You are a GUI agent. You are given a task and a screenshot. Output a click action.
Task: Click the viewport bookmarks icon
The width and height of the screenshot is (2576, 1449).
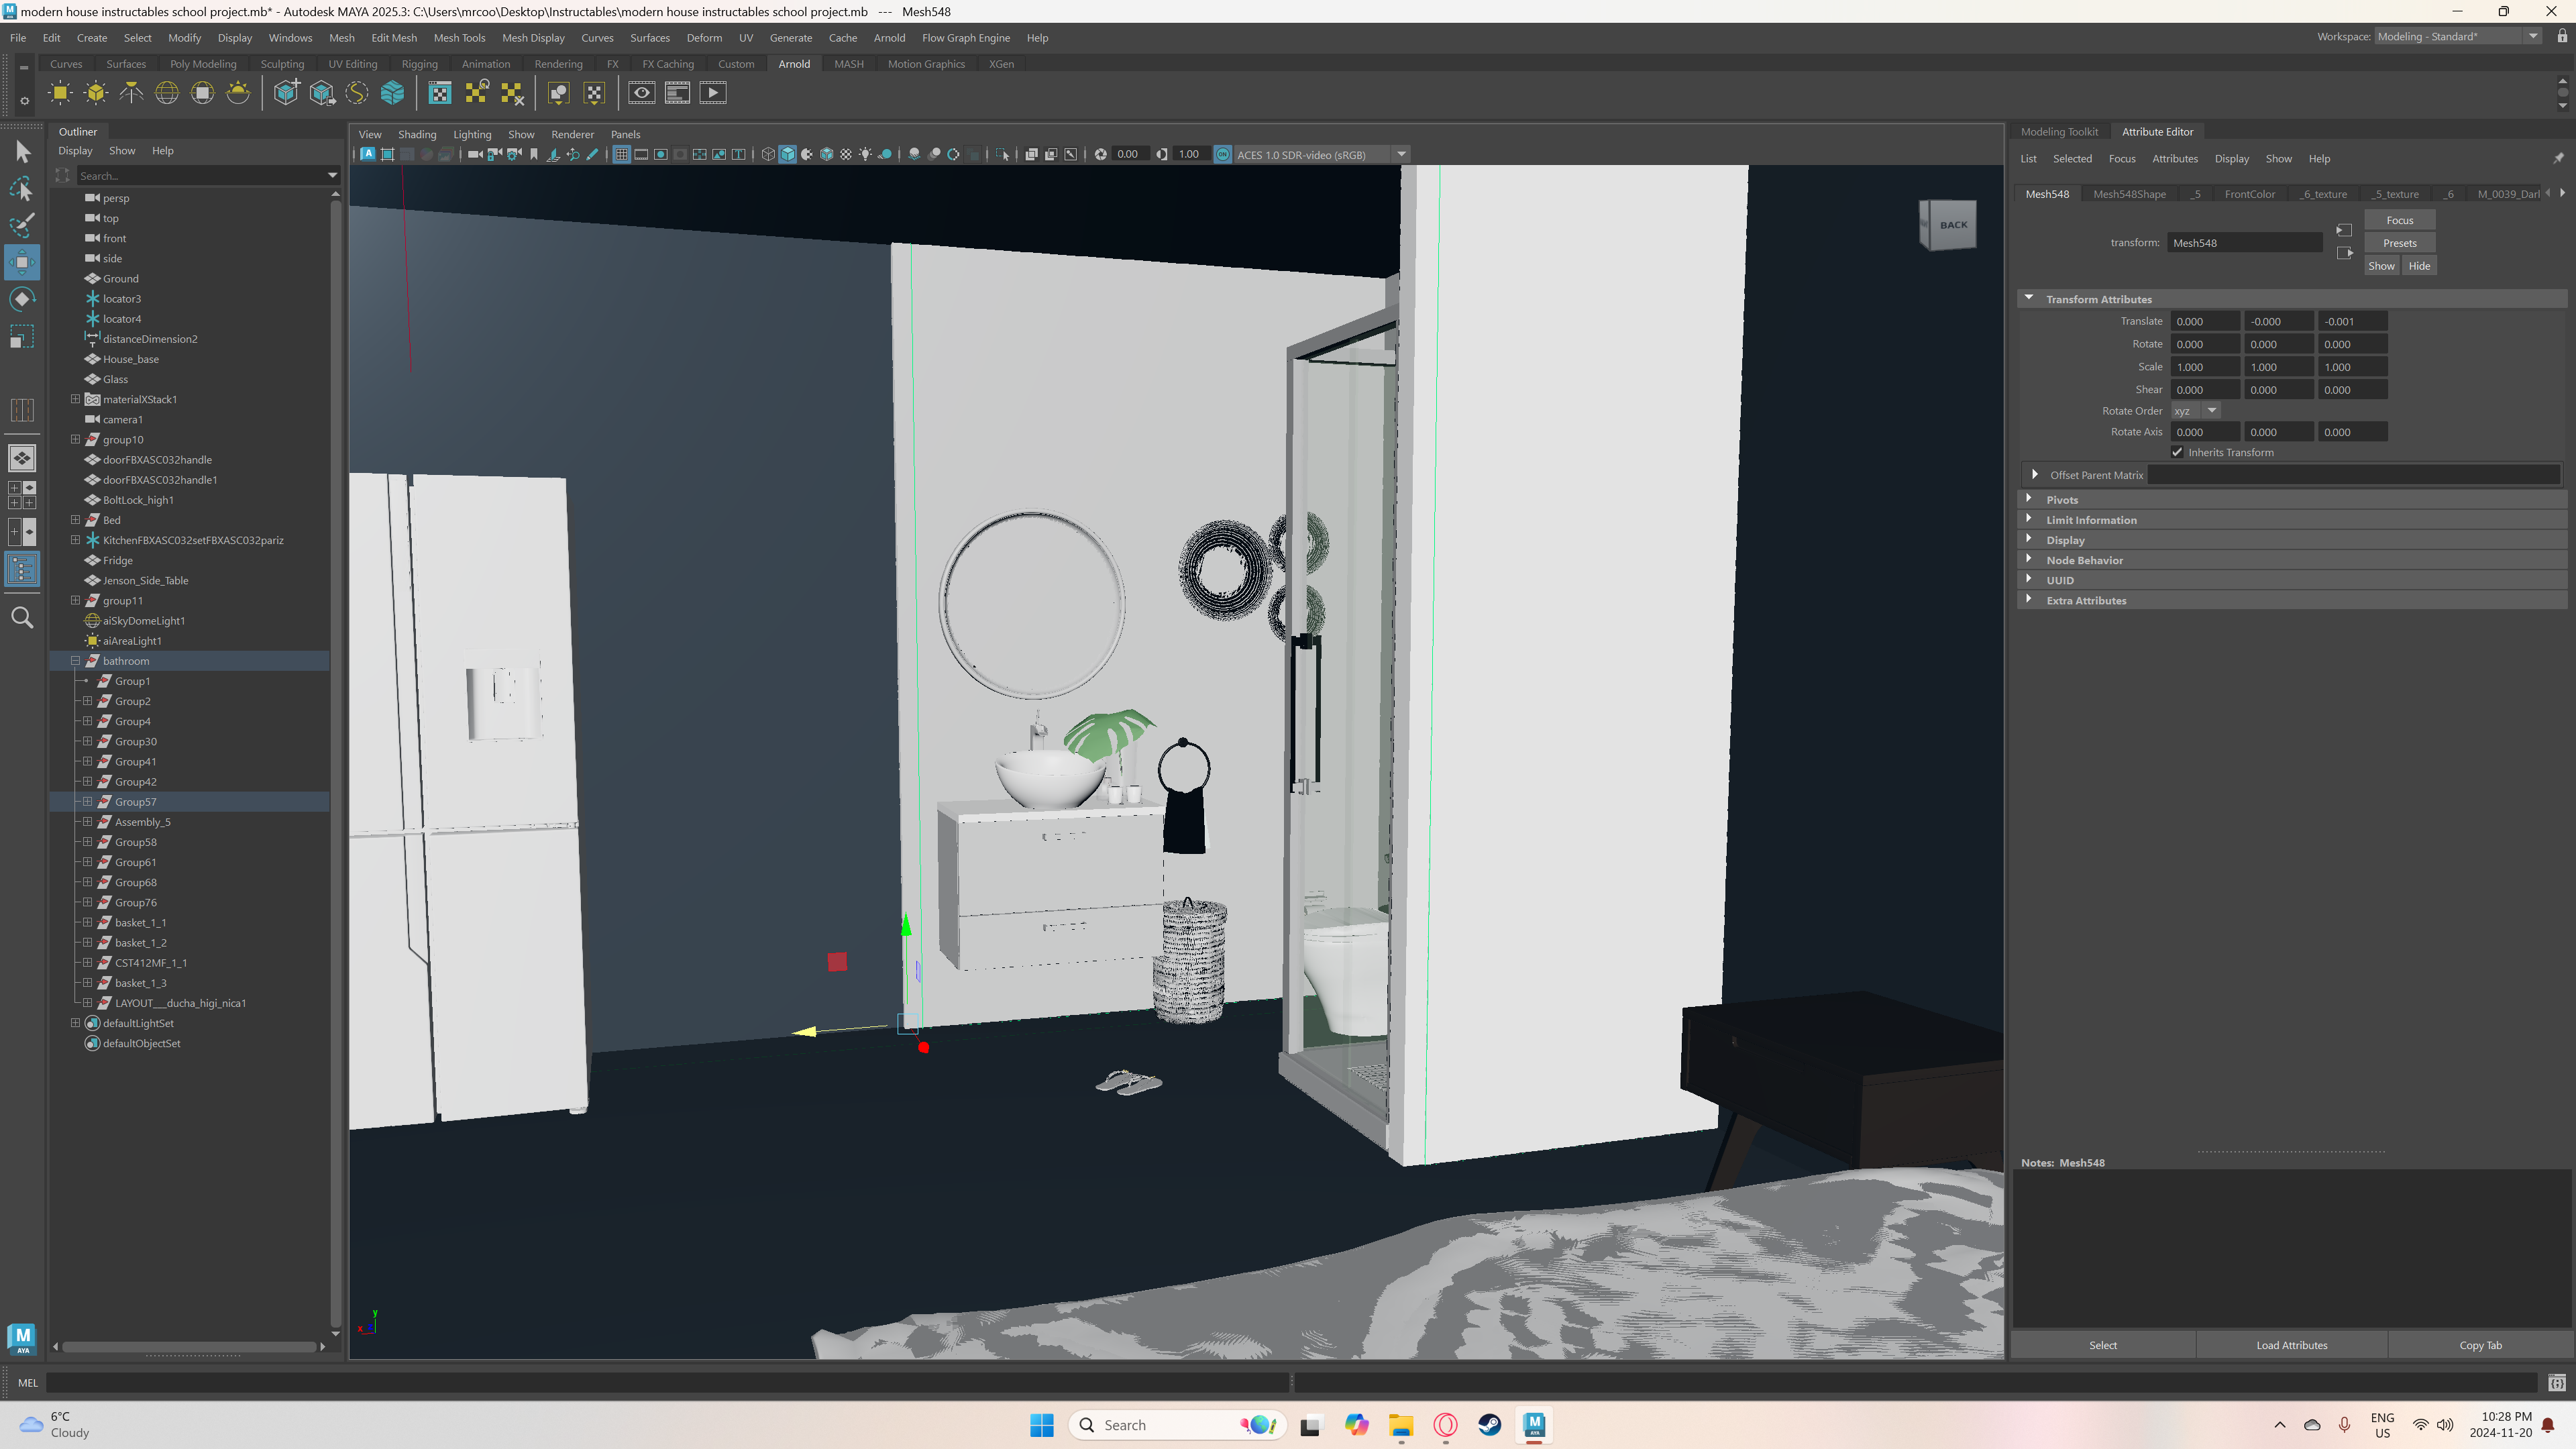click(534, 154)
